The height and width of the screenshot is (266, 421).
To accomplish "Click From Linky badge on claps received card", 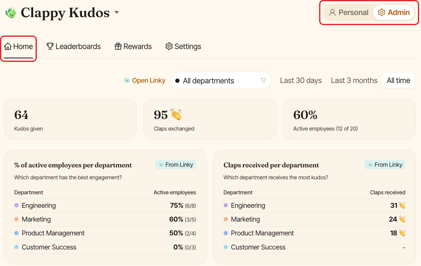I will 385,165.
